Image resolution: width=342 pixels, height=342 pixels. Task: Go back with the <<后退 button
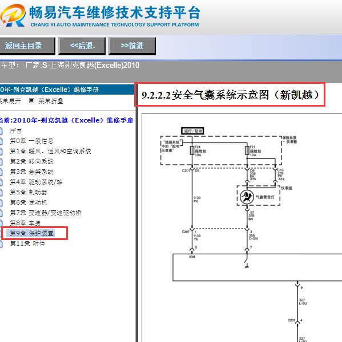pos(82,46)
